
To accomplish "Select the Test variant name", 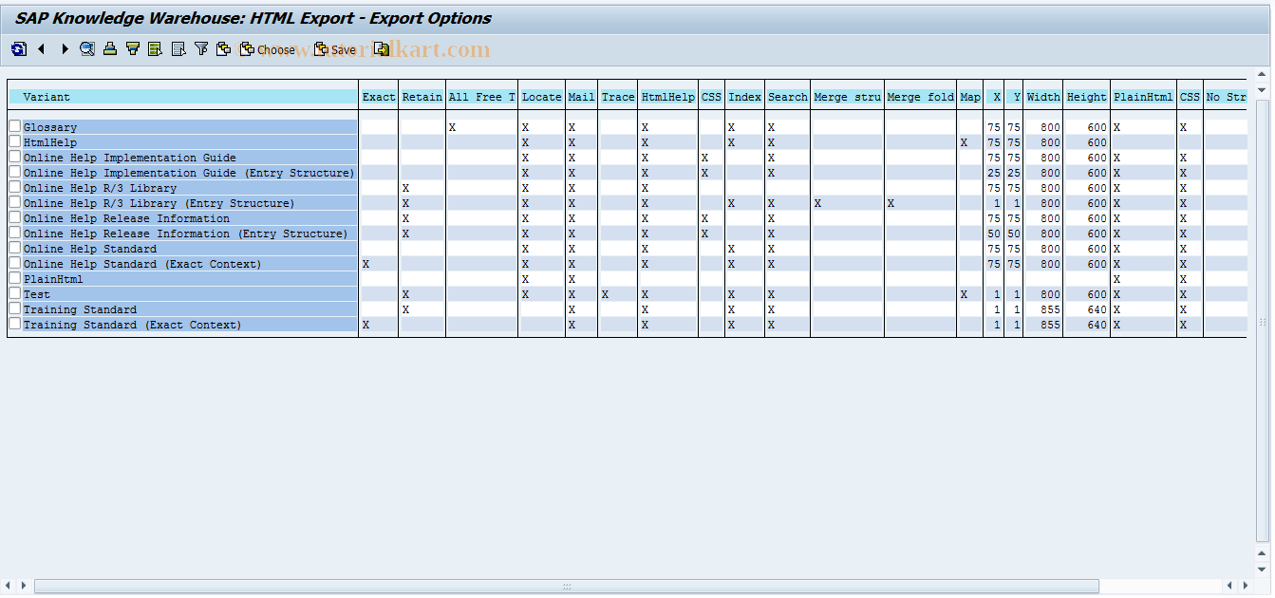I will point(37,294).
